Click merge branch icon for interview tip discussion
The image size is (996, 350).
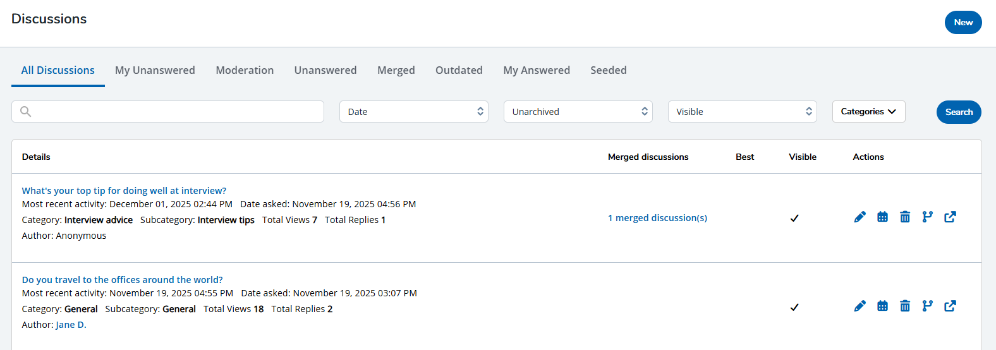(x=927, y=217)
